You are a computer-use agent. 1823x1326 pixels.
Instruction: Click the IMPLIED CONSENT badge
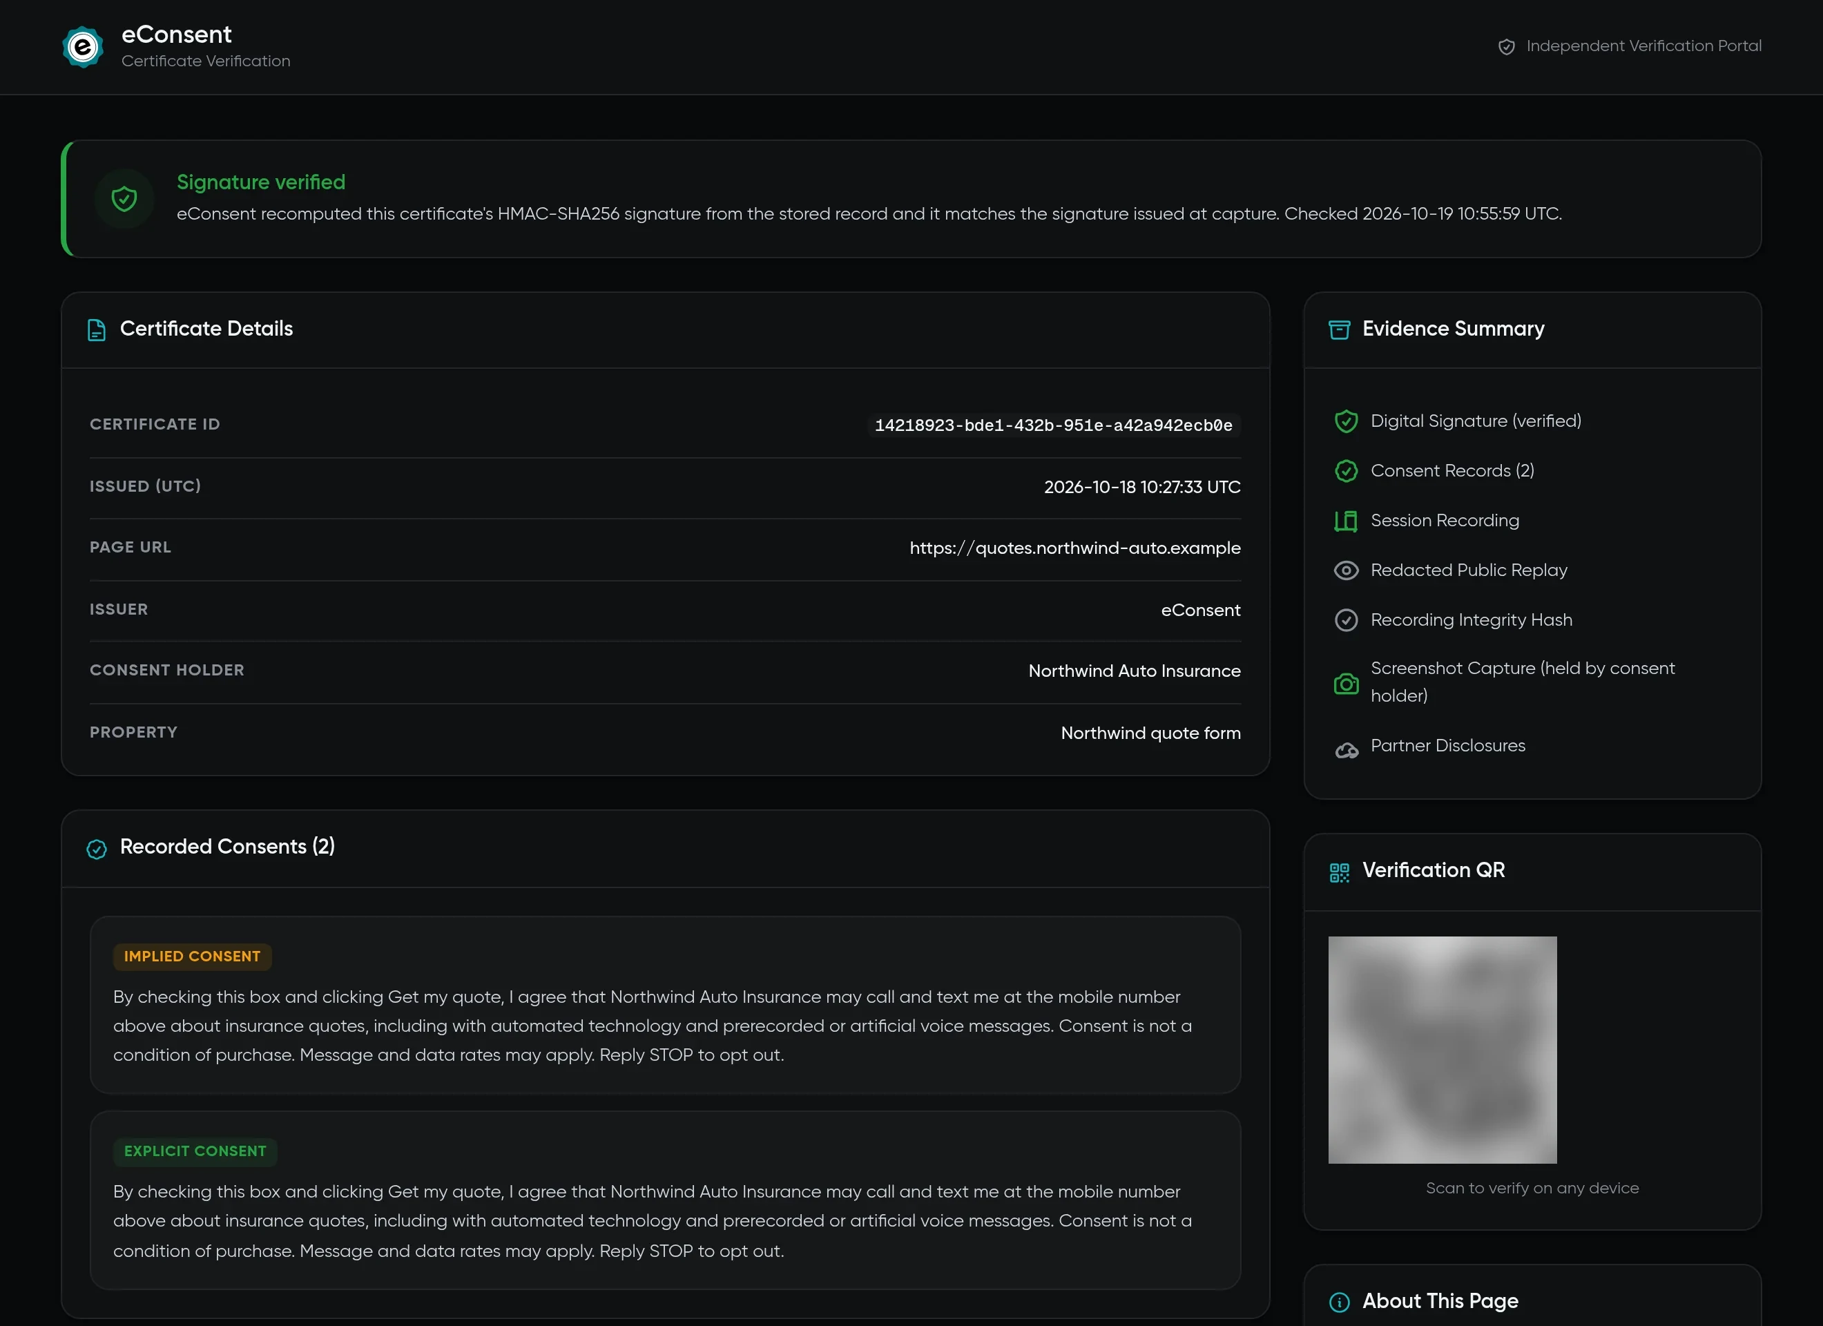(x=192, y=956)
